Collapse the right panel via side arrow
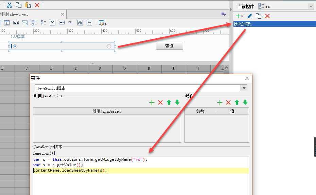 pos(231,9)
